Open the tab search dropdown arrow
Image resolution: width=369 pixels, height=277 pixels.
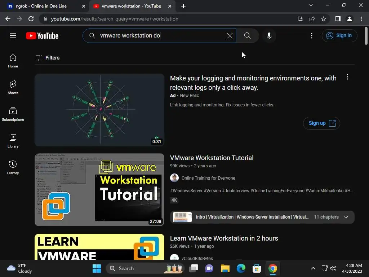tap(311, 5)
